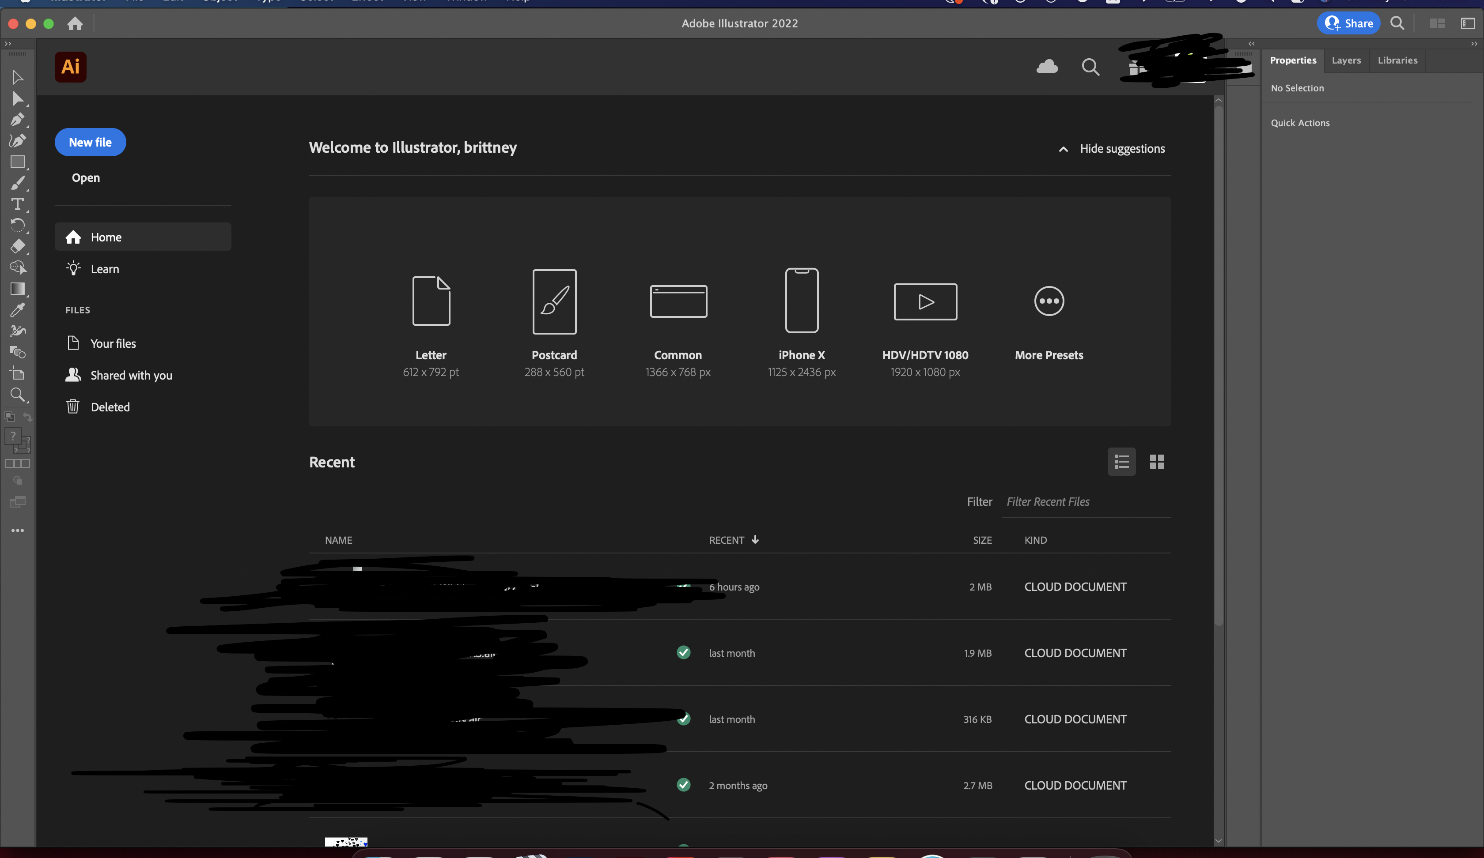The width and height of the screenshot is (1484, 858).
Task: Switch Recent files to grid view
Action: [1157, 462]
